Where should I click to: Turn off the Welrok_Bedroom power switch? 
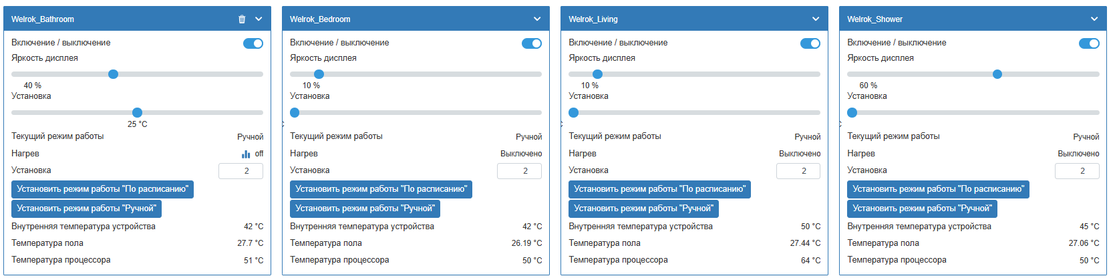(532, 43)
